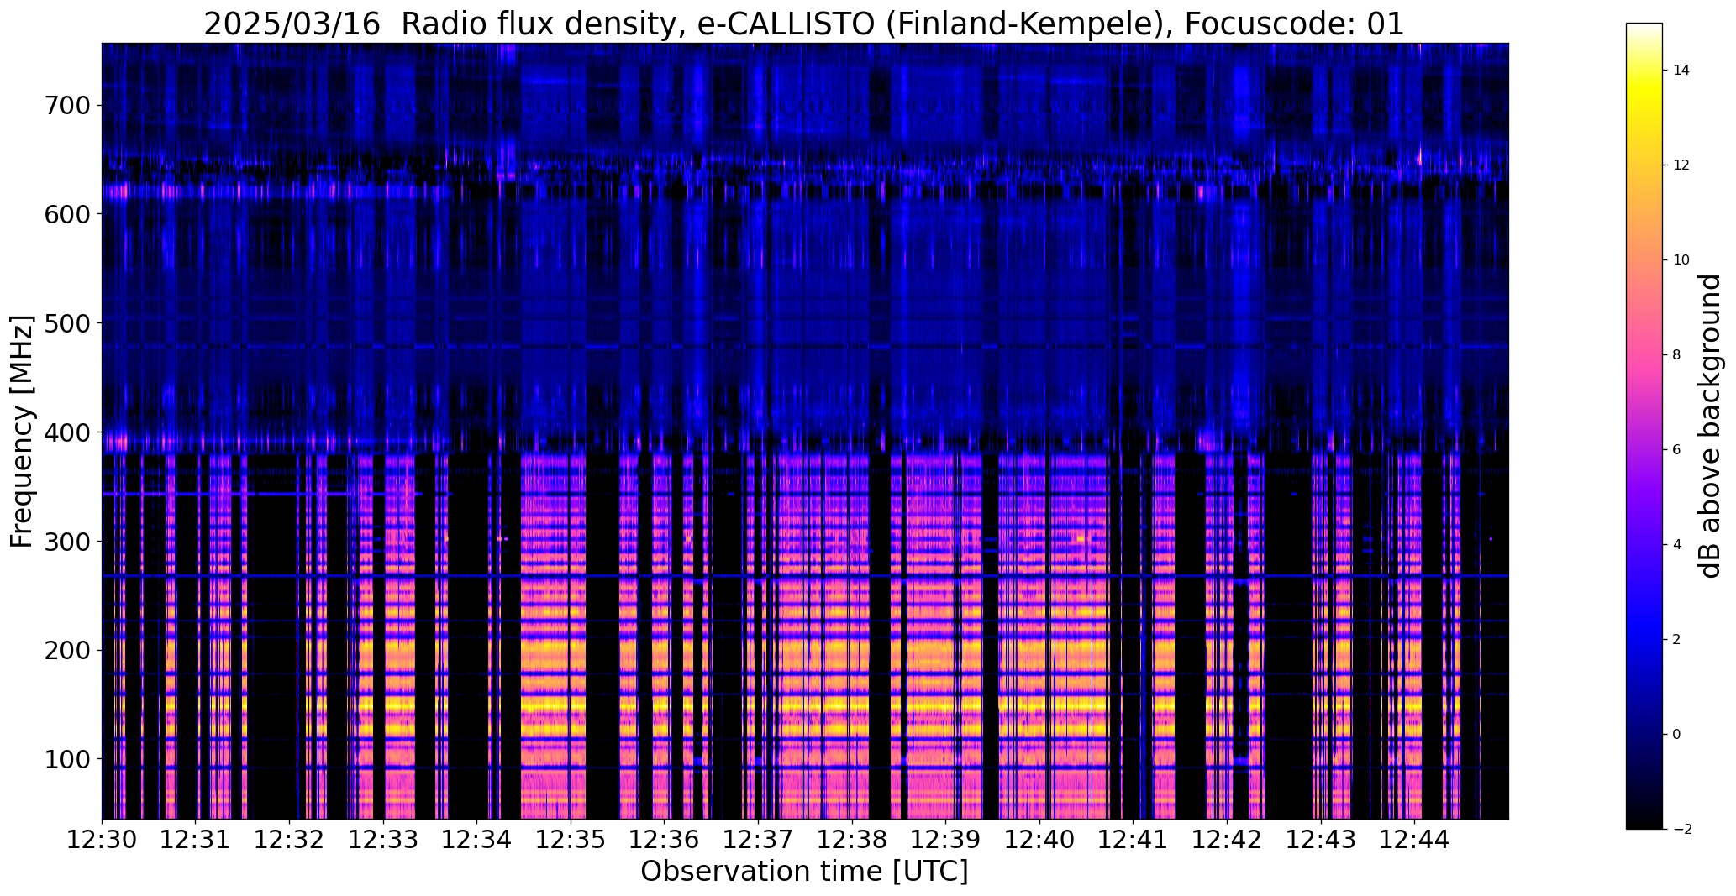Viewport: 1736px width, 896px height.
Task: Click the 12:30 time tick label
Action: 103,840
